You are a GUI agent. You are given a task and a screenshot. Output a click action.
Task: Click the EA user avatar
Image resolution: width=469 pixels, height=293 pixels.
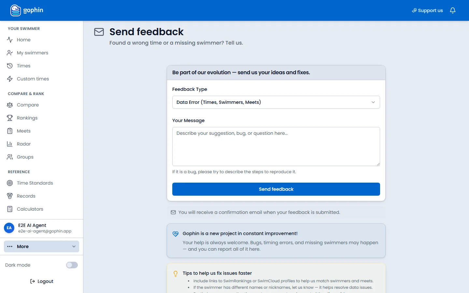(9, 228)
